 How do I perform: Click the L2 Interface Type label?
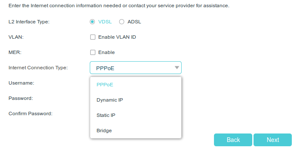tap(29, 22)
